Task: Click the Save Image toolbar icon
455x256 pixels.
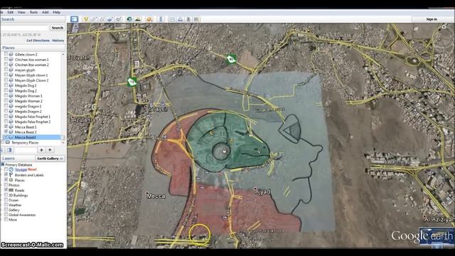Action: point(188,19)
